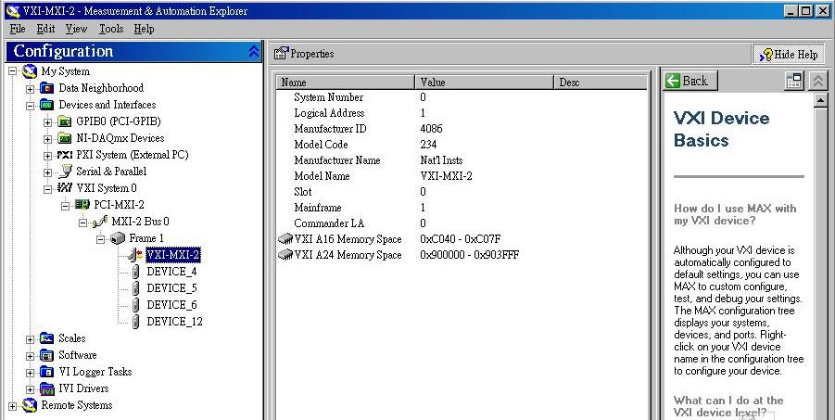Click the PCI-MXI-2 card icon
The height and width of the screenshot is (420, 835).
click(82, 205)
